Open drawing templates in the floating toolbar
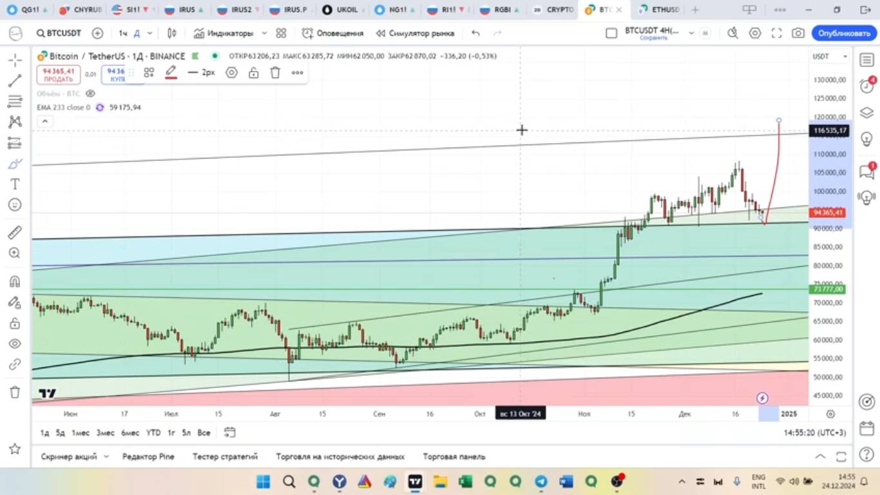Screen dimensions: 880x495 click(149, 73)
